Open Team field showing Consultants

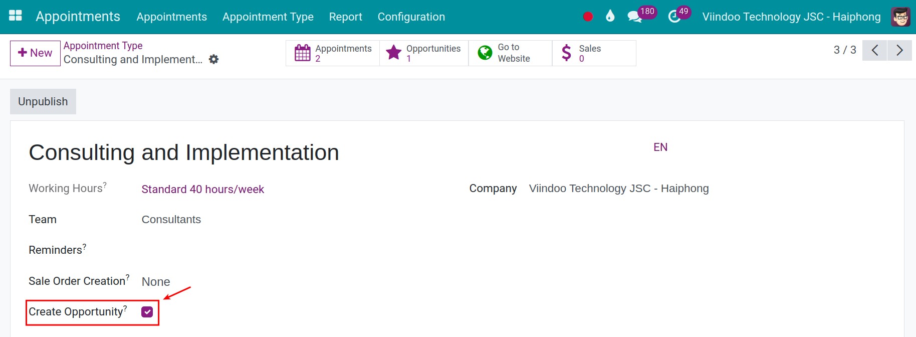(171, 220)
